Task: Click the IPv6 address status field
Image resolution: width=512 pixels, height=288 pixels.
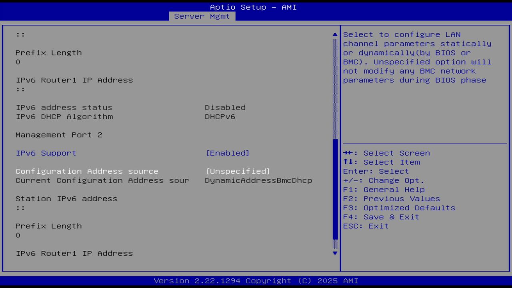Action: point(64,107)
